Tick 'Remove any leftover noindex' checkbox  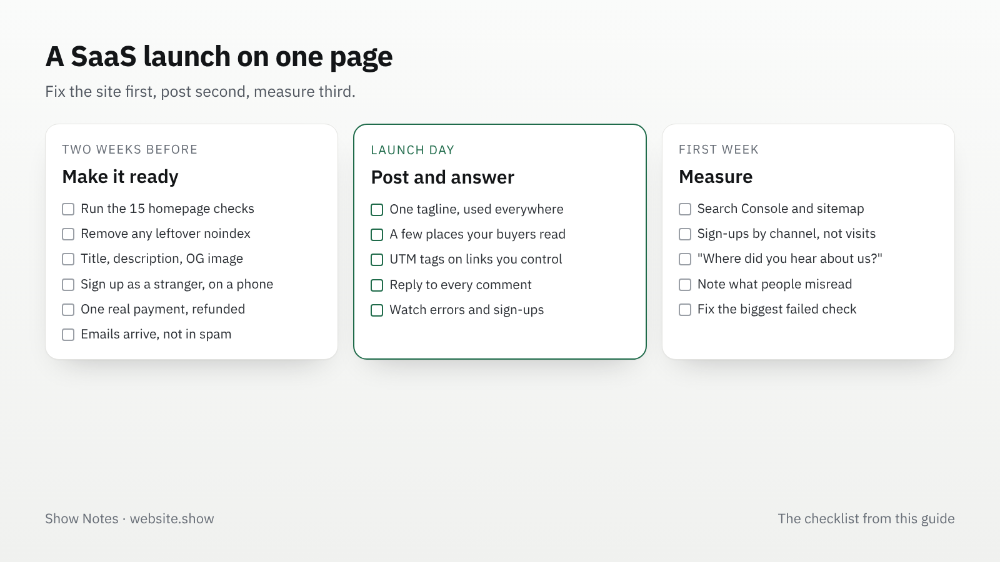68,234
